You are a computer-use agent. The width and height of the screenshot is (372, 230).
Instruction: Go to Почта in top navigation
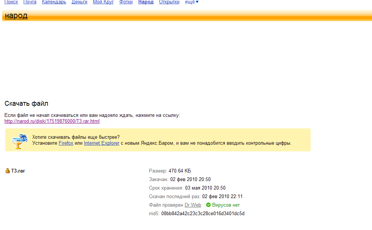[x=30, y=2]
